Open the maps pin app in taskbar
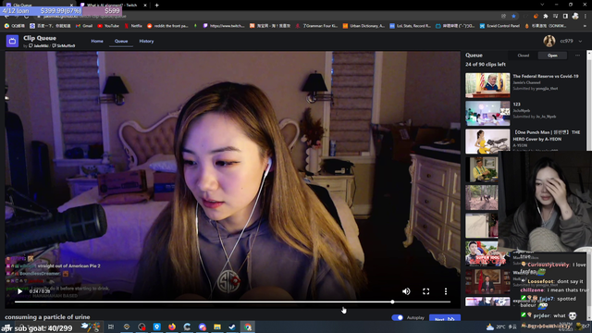Screen dimensions: 592x333 [x=156, y=327]
